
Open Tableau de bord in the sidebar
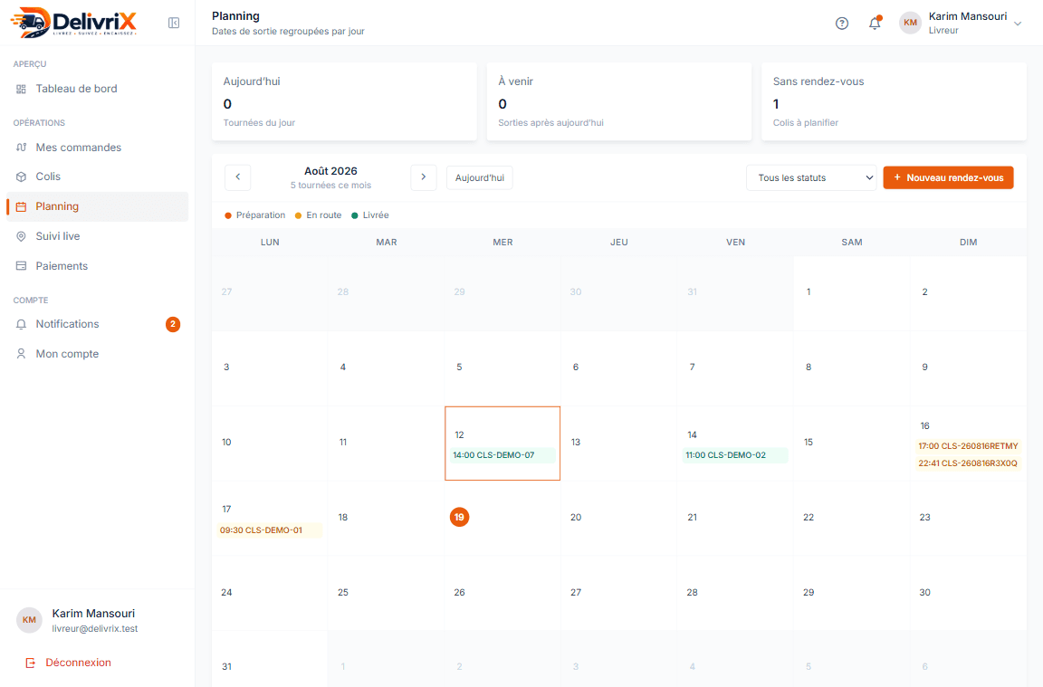click(97, 89)
